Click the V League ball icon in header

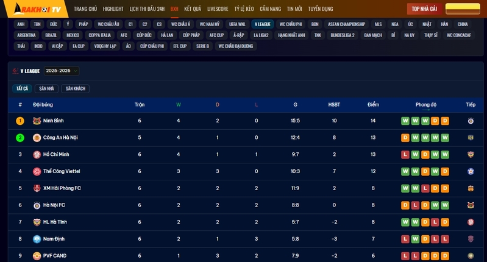pyautogui.click(x=15, y=71)
